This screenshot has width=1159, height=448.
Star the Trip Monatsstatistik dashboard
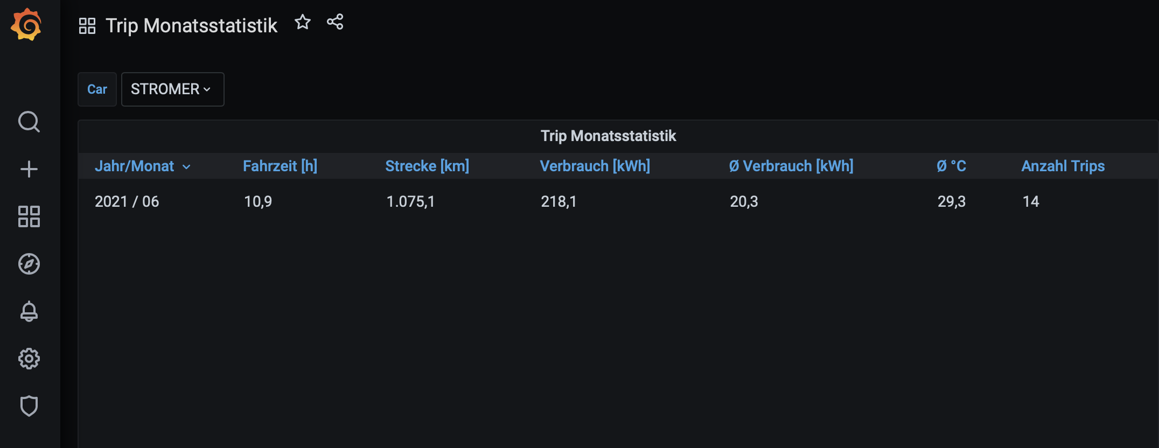[303, 22]
